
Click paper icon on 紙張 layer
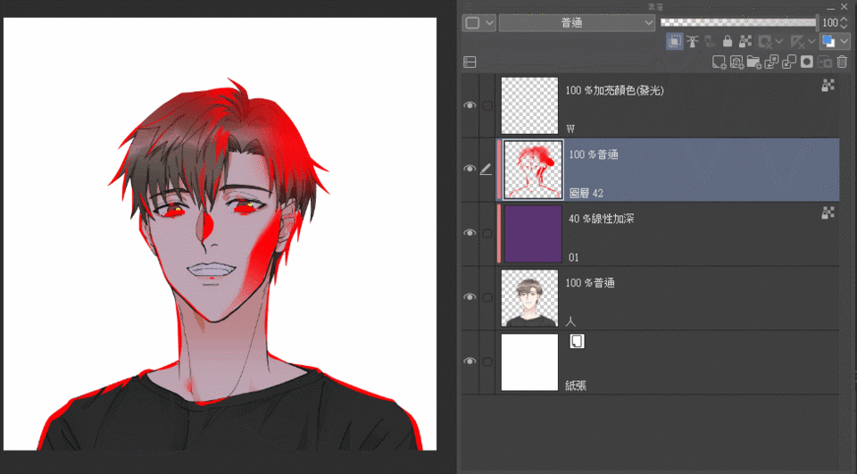[x=578, y=342]
